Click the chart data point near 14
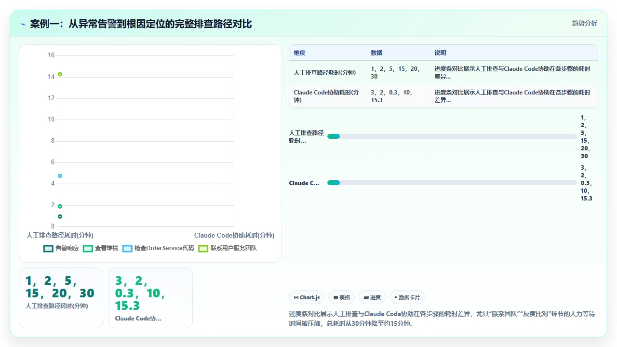617x347 pixels. click(60, 74)
